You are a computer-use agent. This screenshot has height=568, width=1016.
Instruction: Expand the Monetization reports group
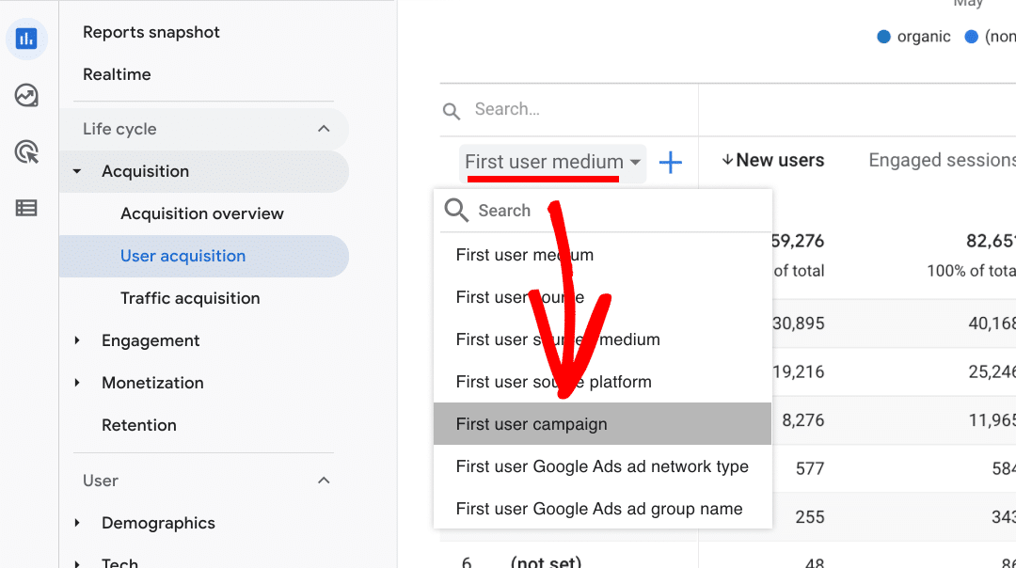pyautogui.click(x=78, y=383)
